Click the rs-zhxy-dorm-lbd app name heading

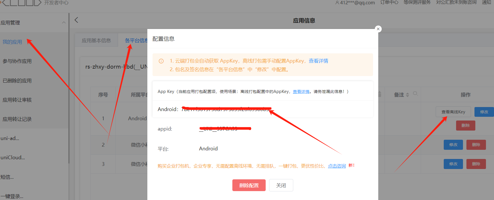click(116, 67)
